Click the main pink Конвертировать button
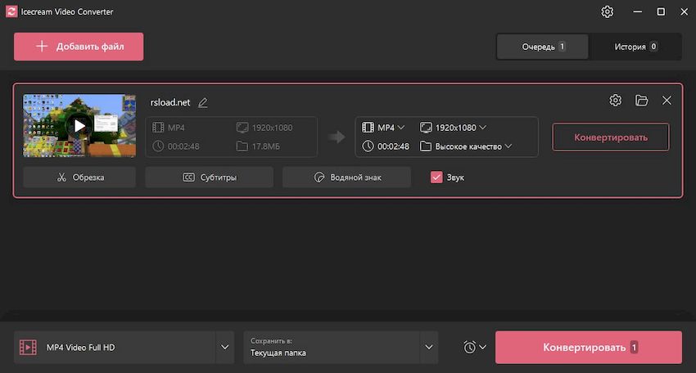This screenshot has height=373, width=696. 589,348
